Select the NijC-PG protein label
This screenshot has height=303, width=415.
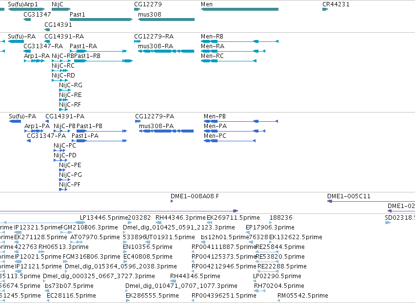pos(70,175)
